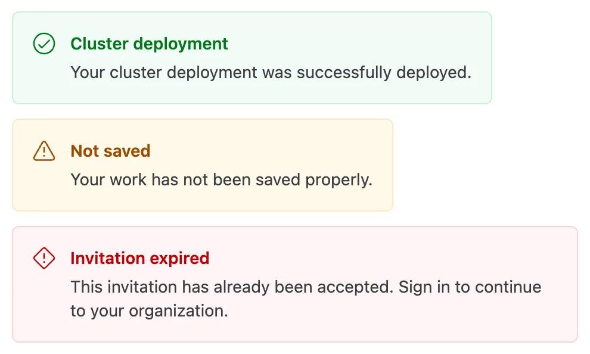Click the word "work" in the warning message
Image resolution: width=590 pixels, height=354 pixels.
[130, 180]
